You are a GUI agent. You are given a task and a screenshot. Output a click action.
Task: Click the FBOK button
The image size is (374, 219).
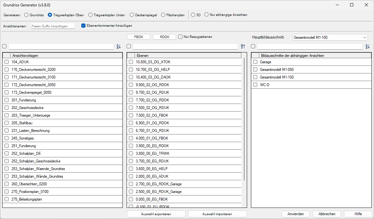tap(138, 37)
